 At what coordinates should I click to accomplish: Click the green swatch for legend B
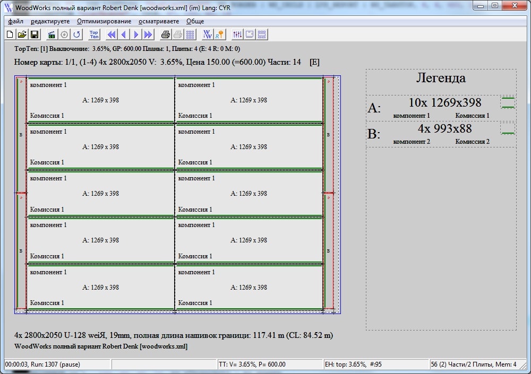click(508, 129)
